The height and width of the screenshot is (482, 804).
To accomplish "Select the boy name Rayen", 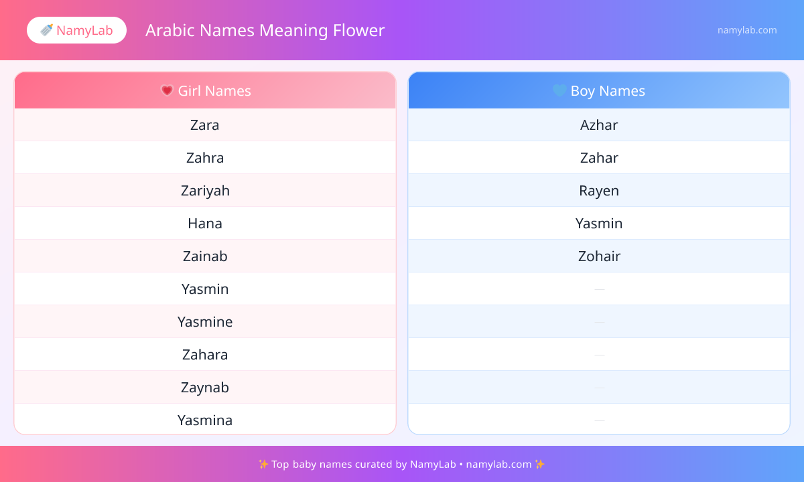I will (x=599, y=191).
